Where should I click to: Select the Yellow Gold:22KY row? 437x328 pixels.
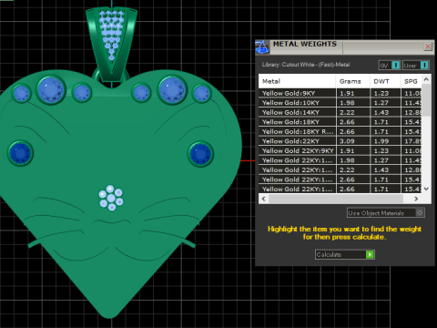coord(340,141)
